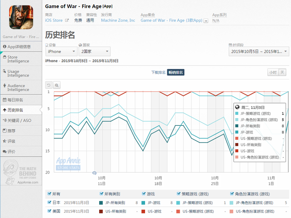Select the 小时 granularity button

click(x=273, y=72)
